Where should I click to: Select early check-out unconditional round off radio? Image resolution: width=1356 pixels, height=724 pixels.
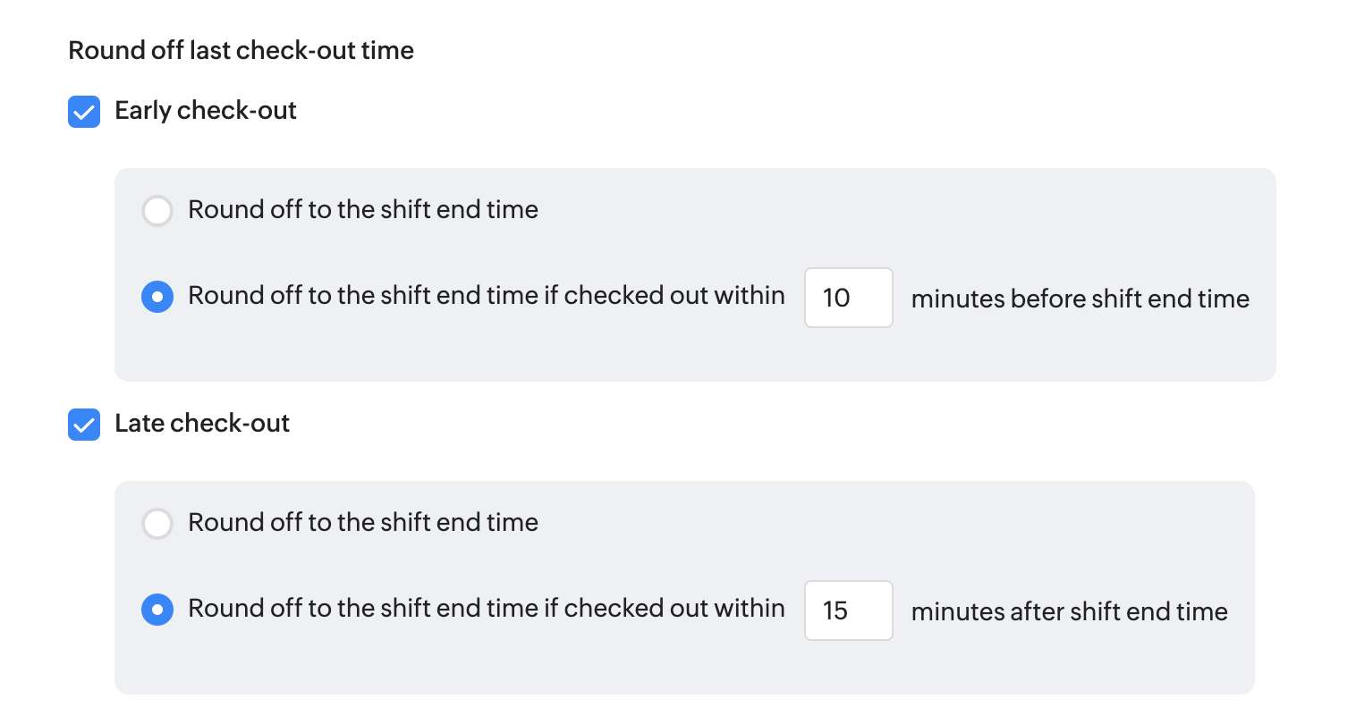pos(157,211)
